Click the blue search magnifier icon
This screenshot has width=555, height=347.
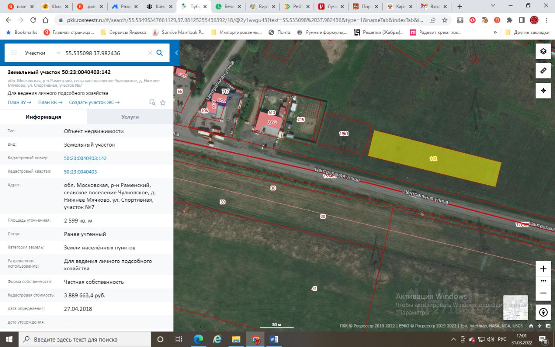[160, 53]
